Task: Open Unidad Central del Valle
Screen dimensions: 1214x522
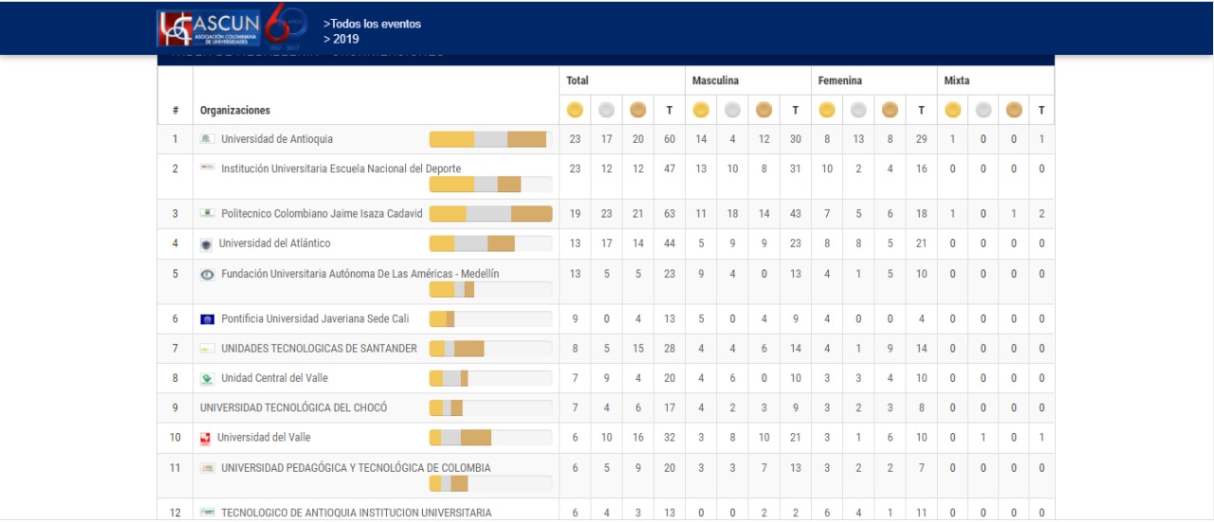Action: (x=274, y=378)
